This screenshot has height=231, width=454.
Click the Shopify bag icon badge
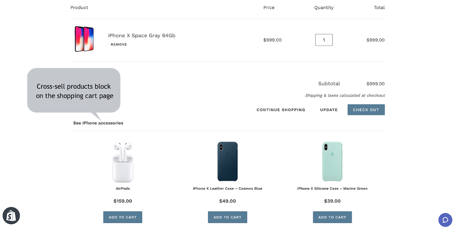click(11, 216)
